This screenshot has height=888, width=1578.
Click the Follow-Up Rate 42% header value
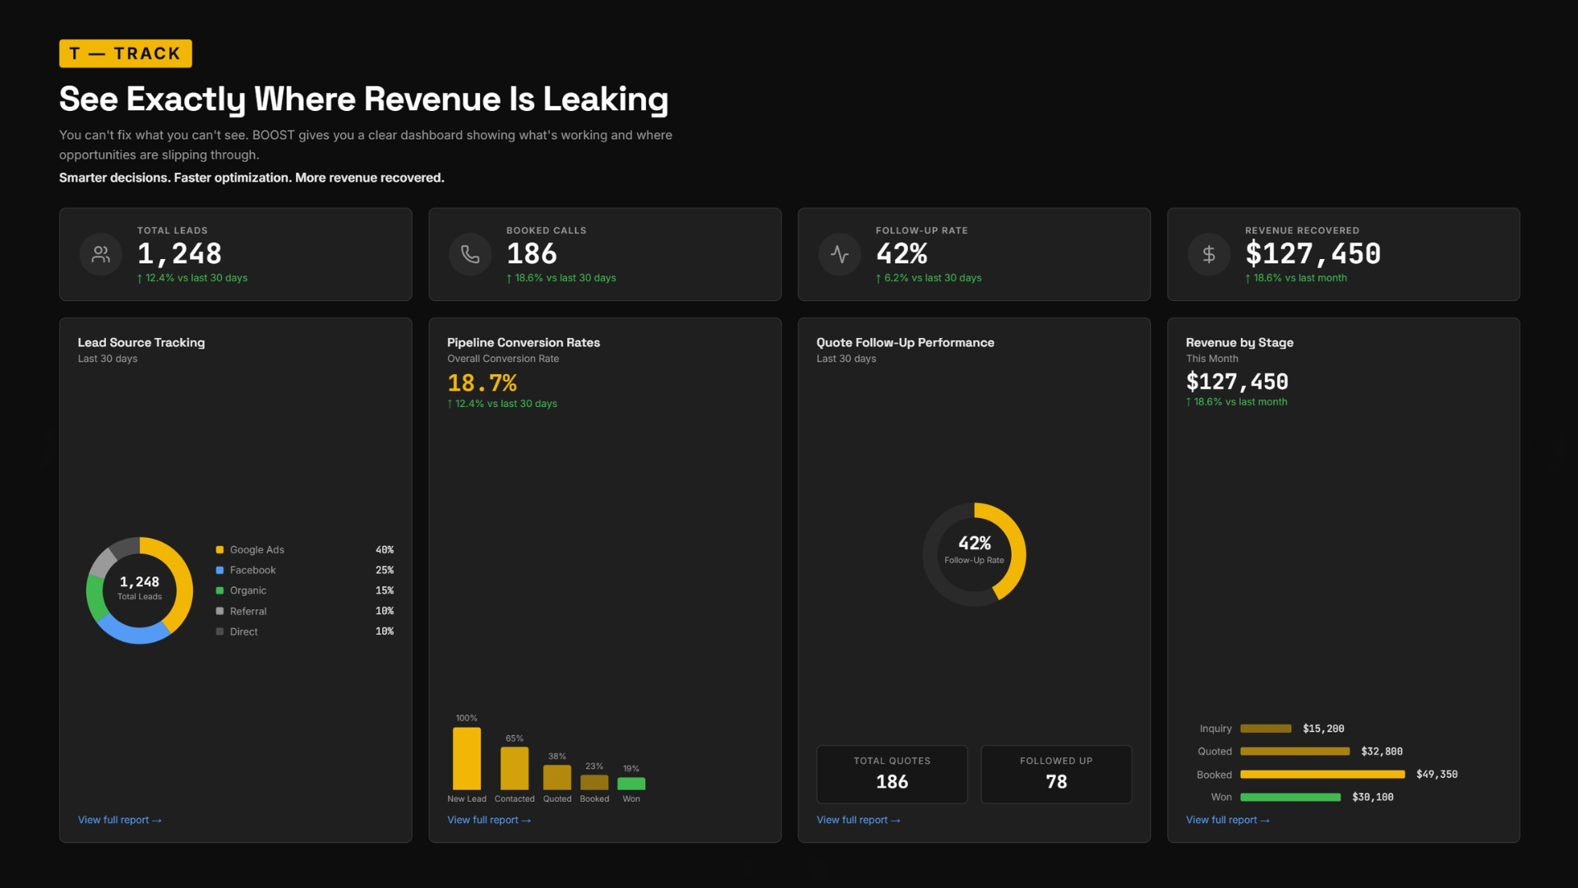902,253
